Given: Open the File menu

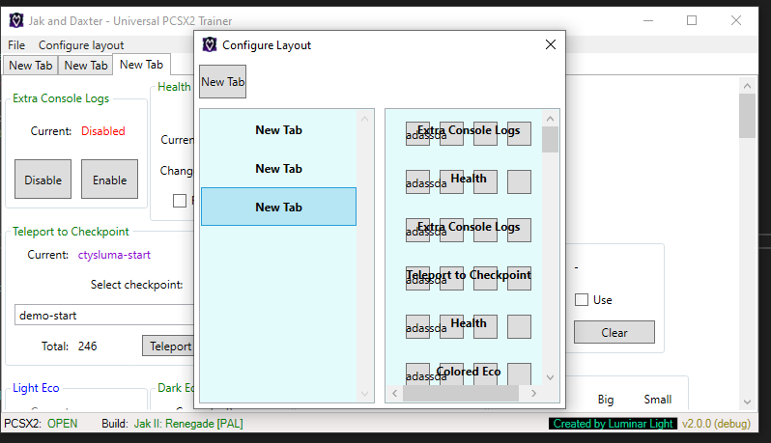Looking at the screenshot, I should click(x=16, y=45).
